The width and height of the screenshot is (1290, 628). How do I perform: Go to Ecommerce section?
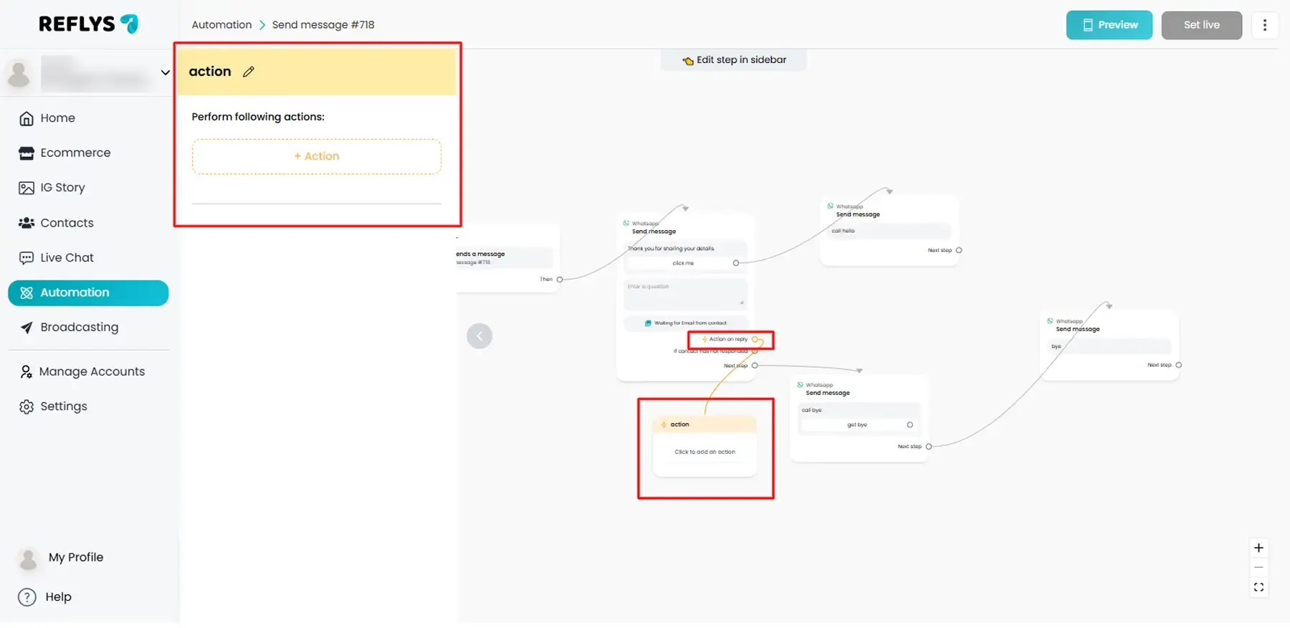75,153
